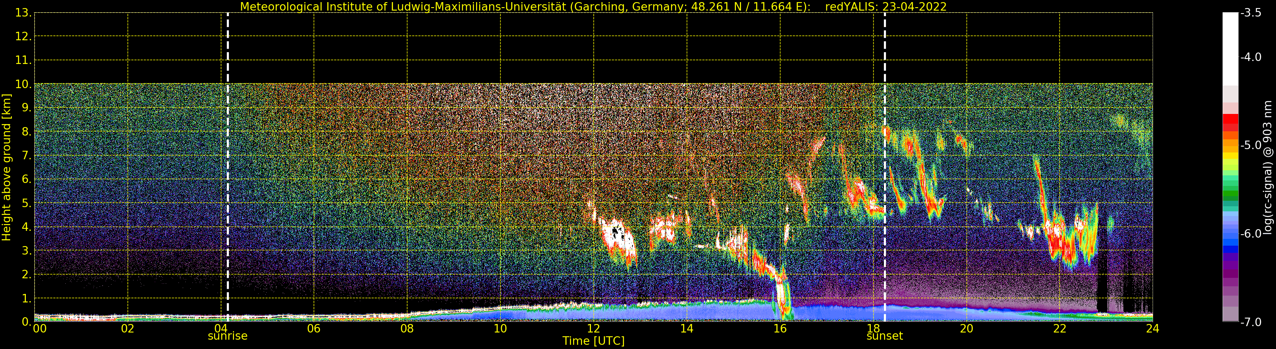The height and width of the screenshot is (349, 1276).
Task: Click the '-3.5' colorbar value
Action: coord(1251,13)
